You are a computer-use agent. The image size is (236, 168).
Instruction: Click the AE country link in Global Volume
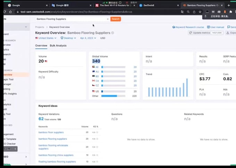(97, 67)
